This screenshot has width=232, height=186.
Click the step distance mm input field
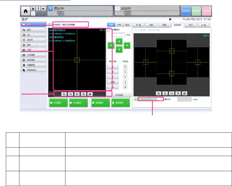pos(118,35)
